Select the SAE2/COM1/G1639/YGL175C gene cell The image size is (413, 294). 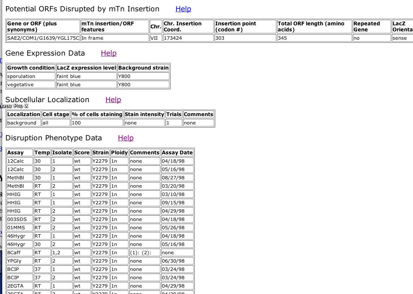(x=43, y=38)
